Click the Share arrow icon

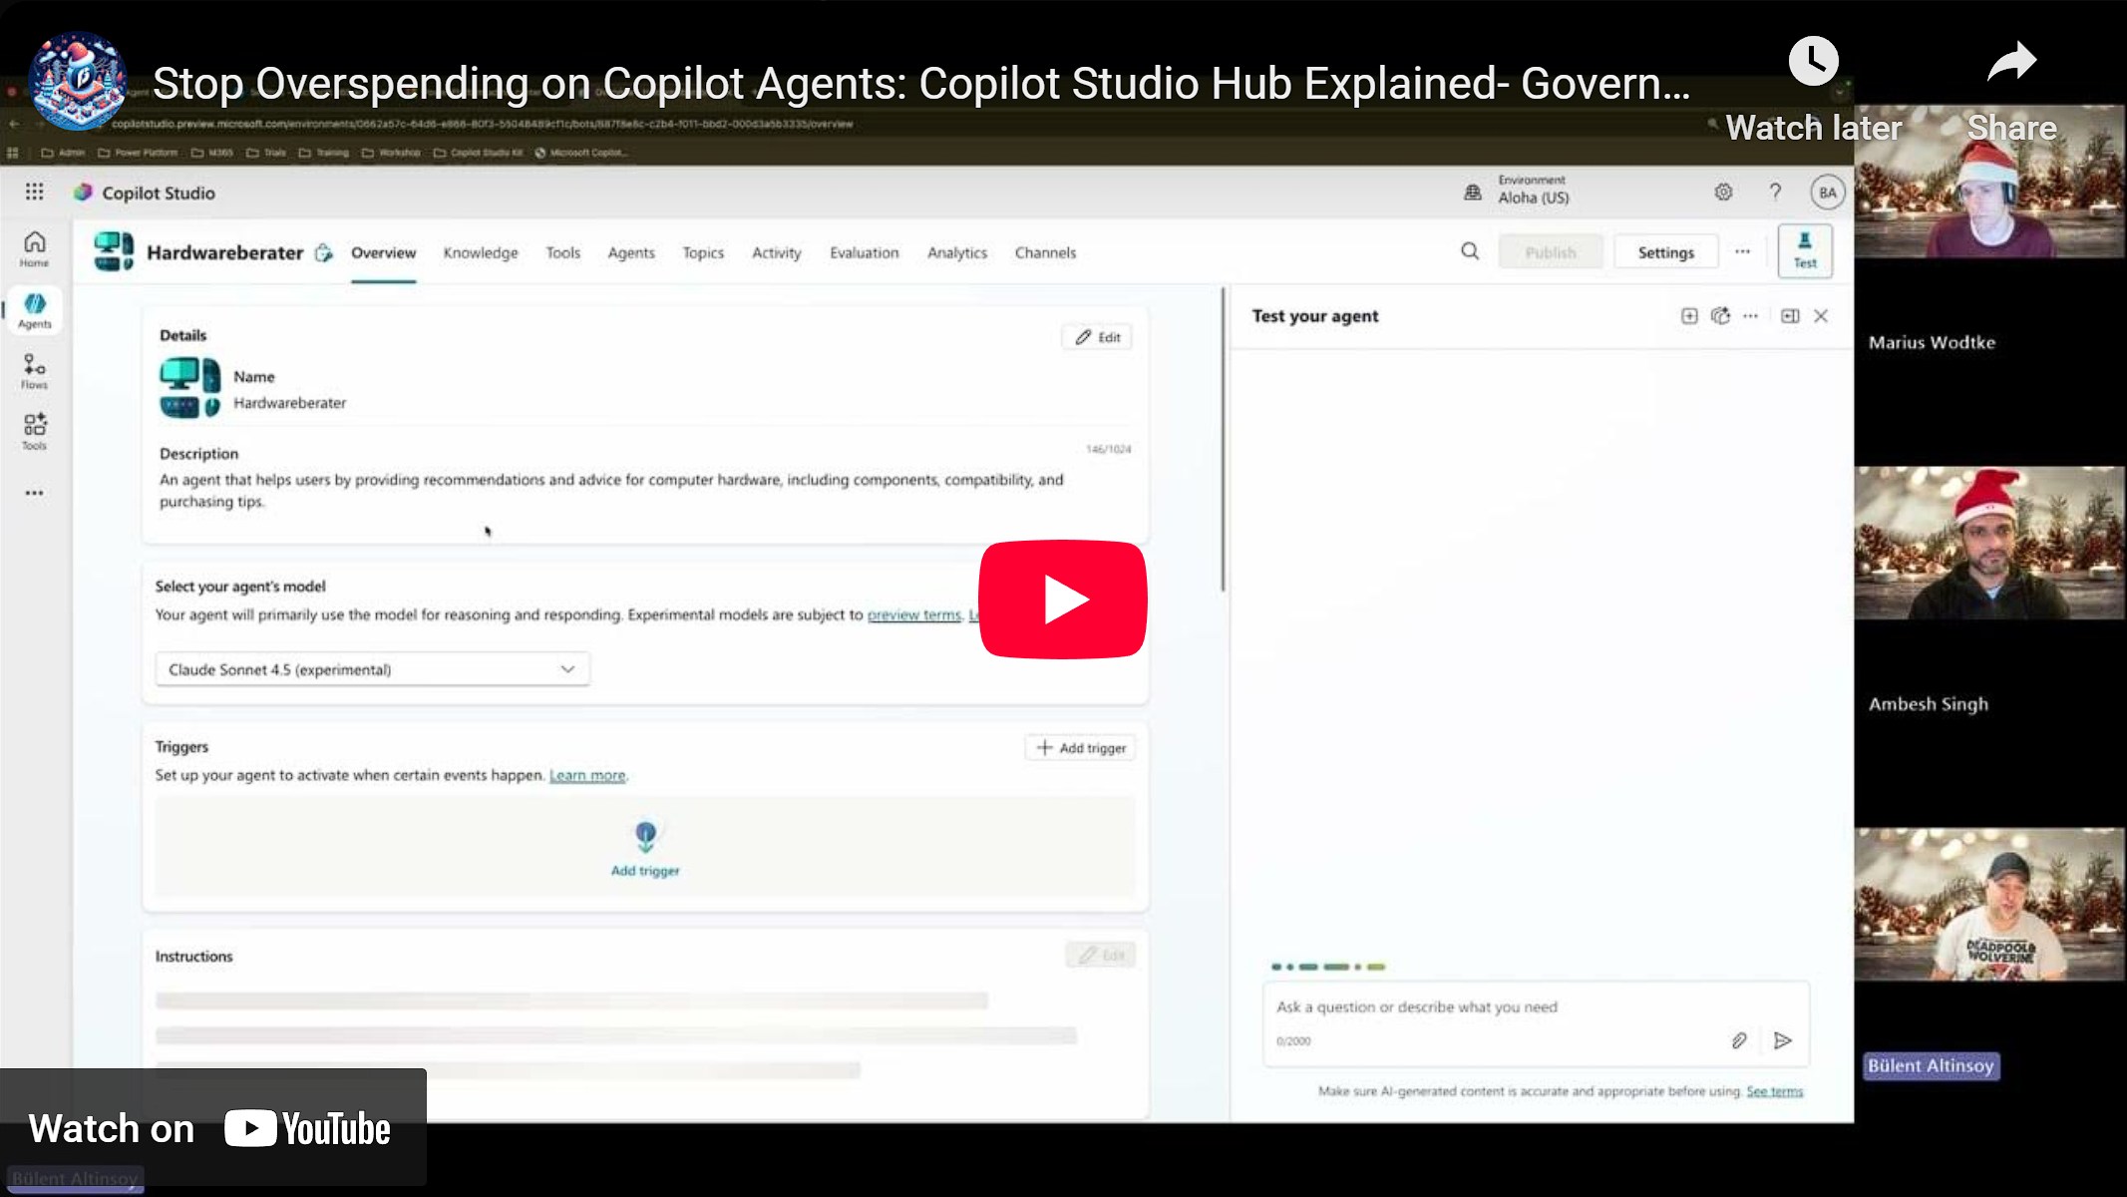(x=2010, y=62)
